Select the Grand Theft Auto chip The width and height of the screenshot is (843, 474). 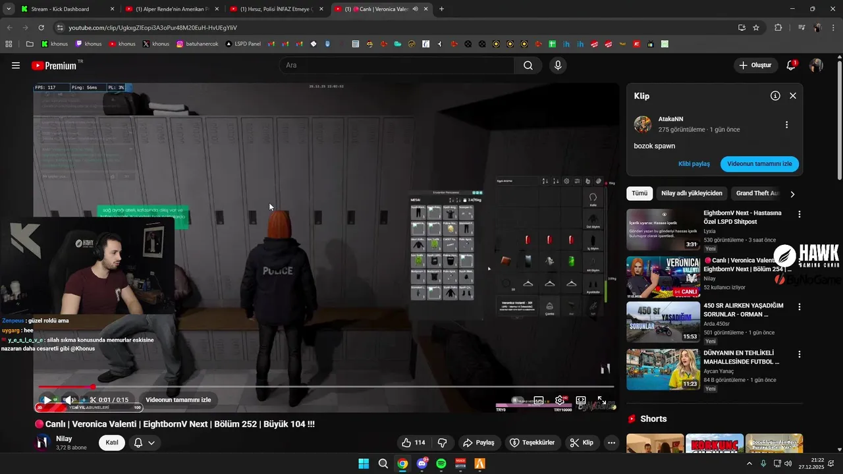[757, 193]
